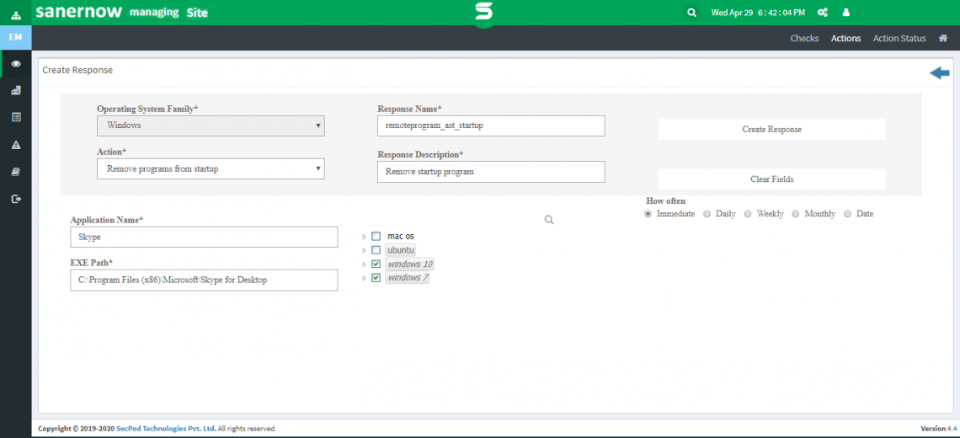Expand the ubuntu tree node
This screenshot has width=960, height=438.
364,251
